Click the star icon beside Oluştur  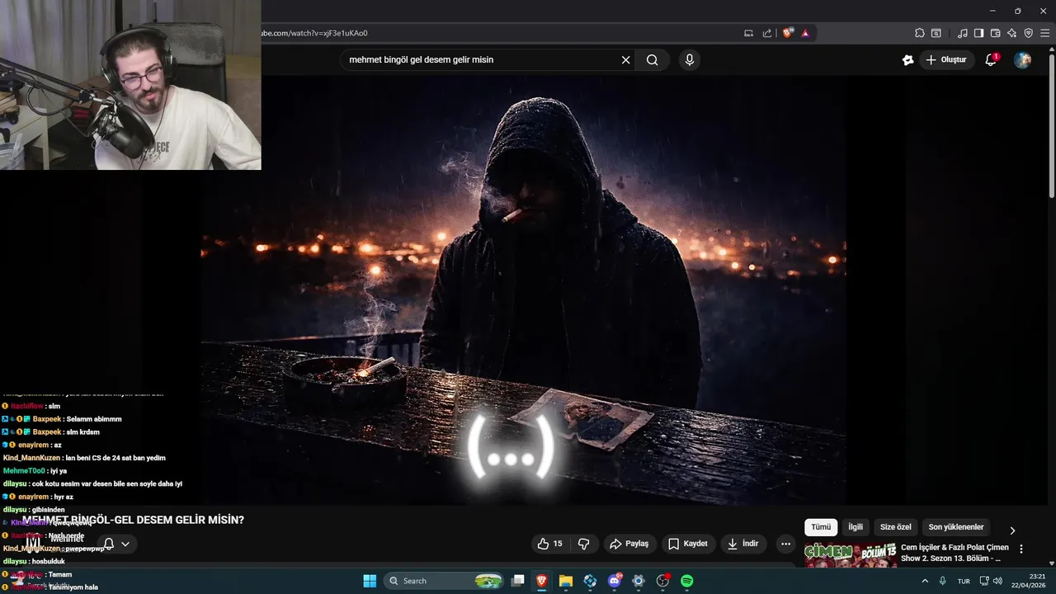pyautogui.click(x=907, y=59)
